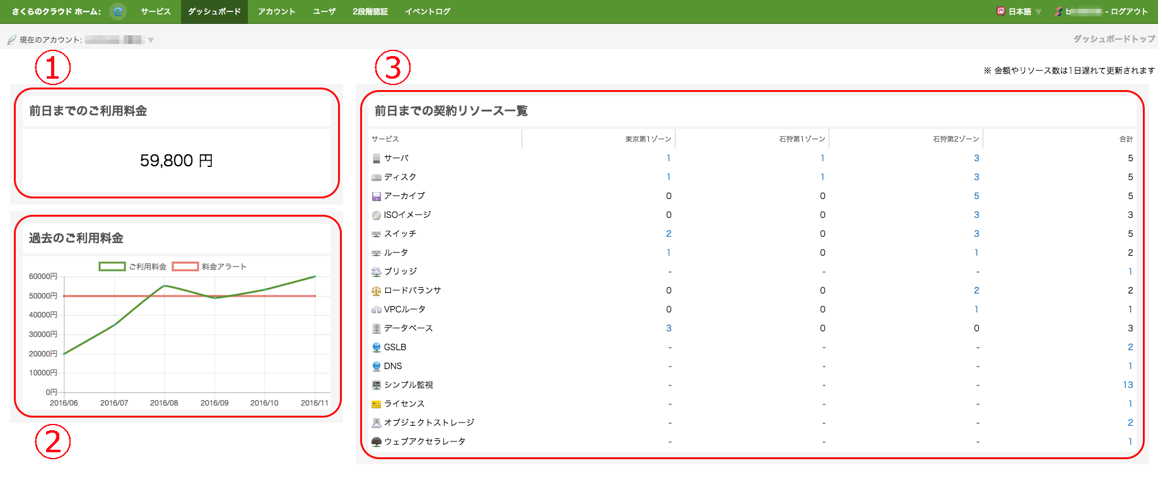Toggle the 料金アラート red legend swatch
The width and height of the screenshot is (1158, 485).
click(185, 266)
